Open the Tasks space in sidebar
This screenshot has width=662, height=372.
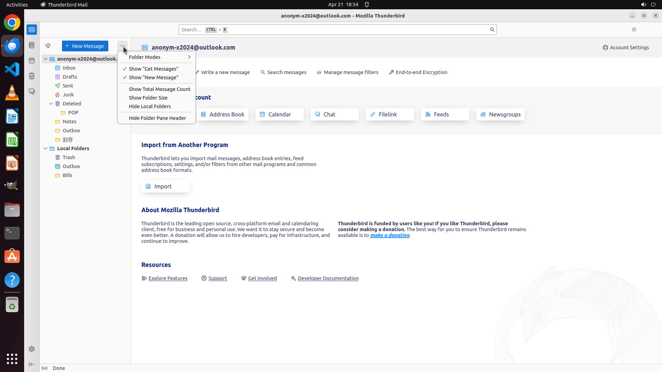[32, 76]
